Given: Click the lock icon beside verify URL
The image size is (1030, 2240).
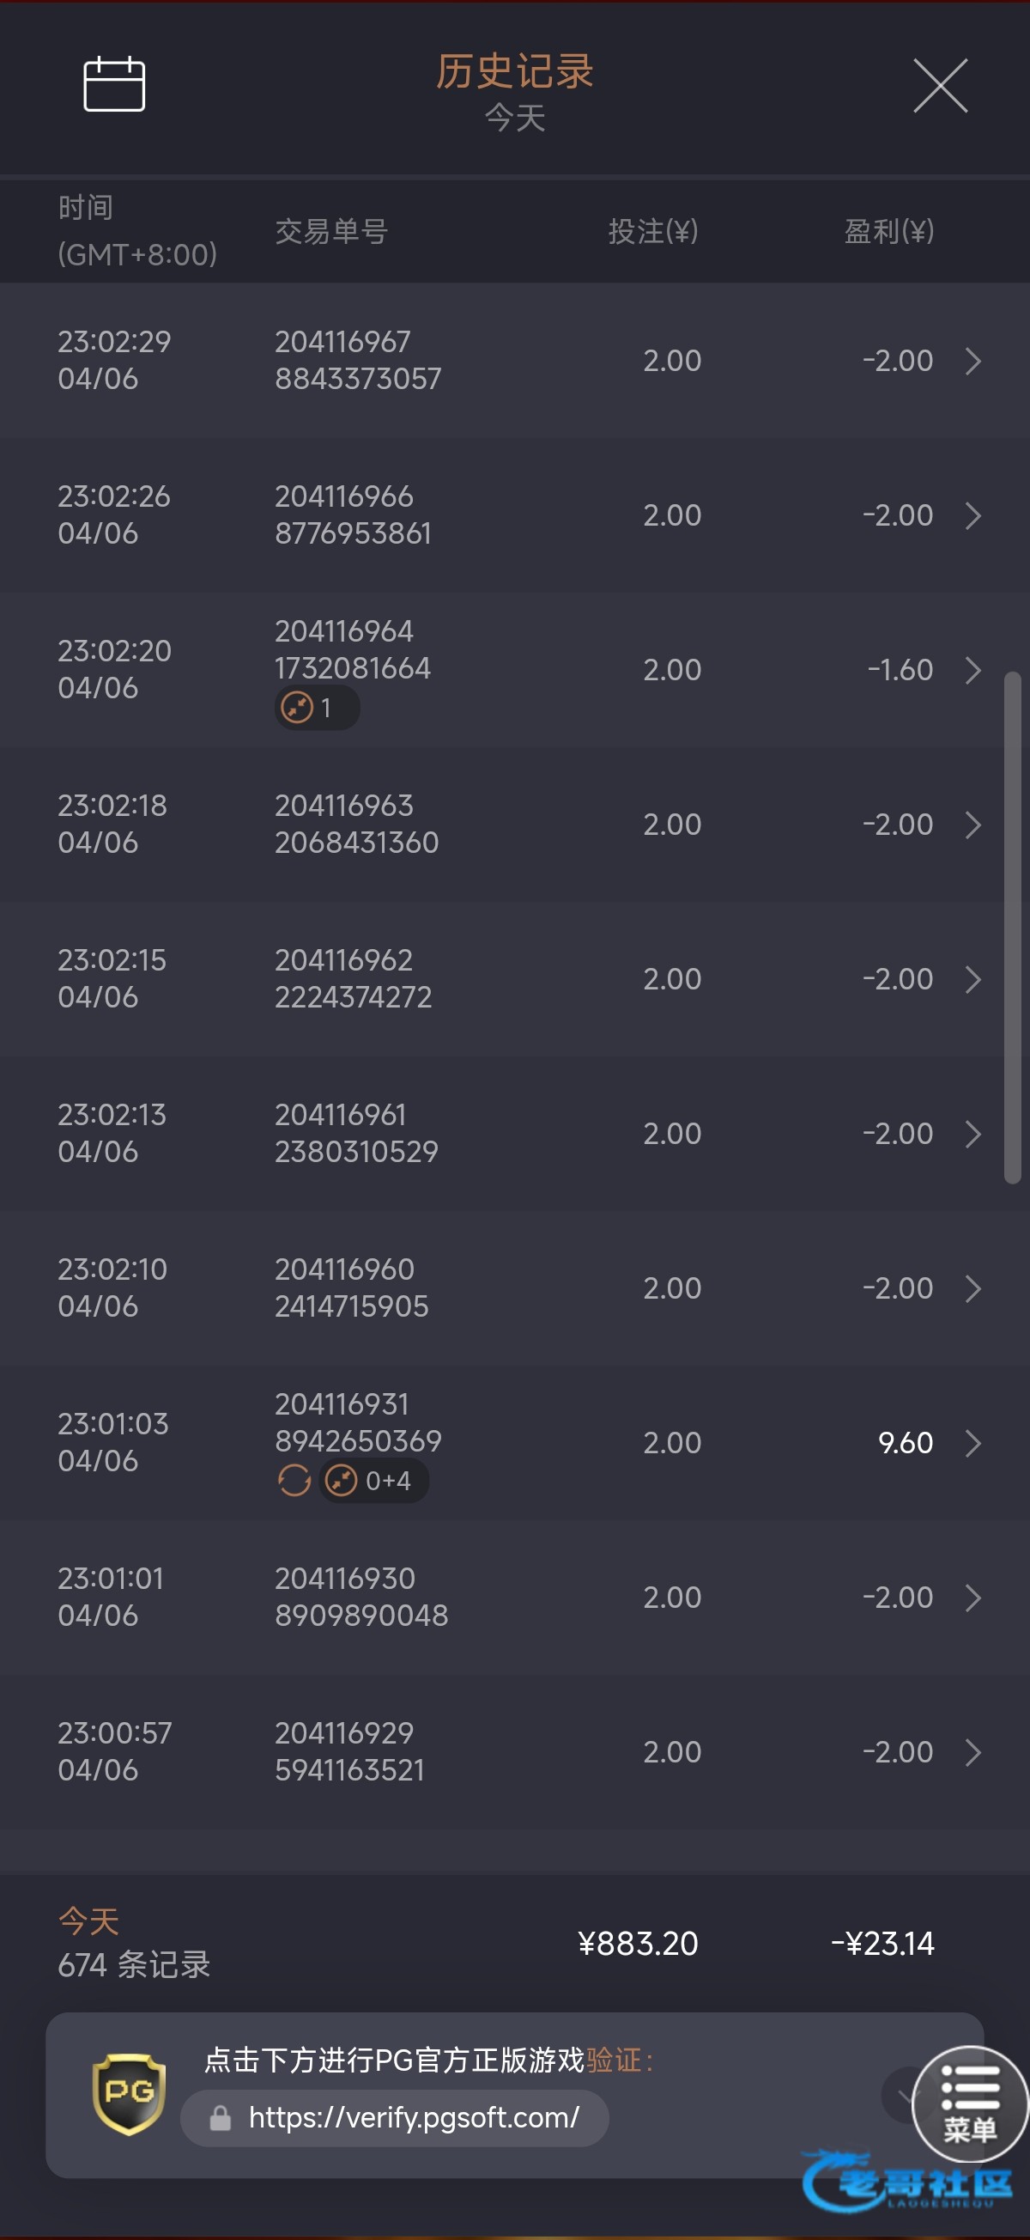Looking at the screenshot, I should click(x=221, y=2118).
